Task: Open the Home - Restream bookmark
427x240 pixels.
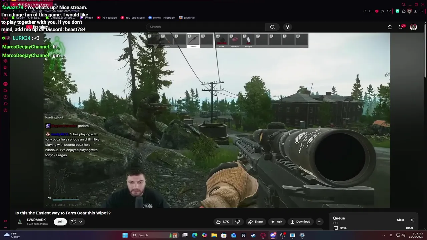Action: [162, 18]
